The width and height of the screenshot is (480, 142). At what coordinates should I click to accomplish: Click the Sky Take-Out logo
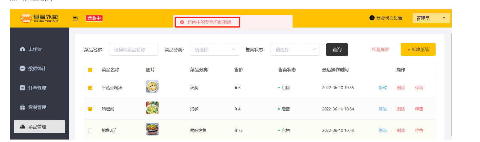click(39, 18)
